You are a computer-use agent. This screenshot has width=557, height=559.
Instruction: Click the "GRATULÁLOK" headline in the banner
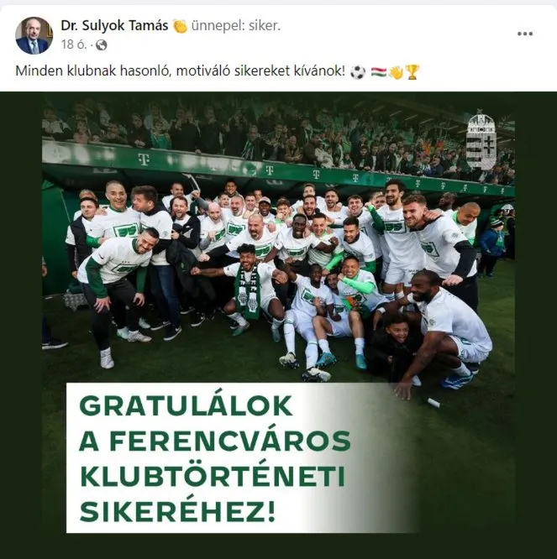click(x=186, y=405)
